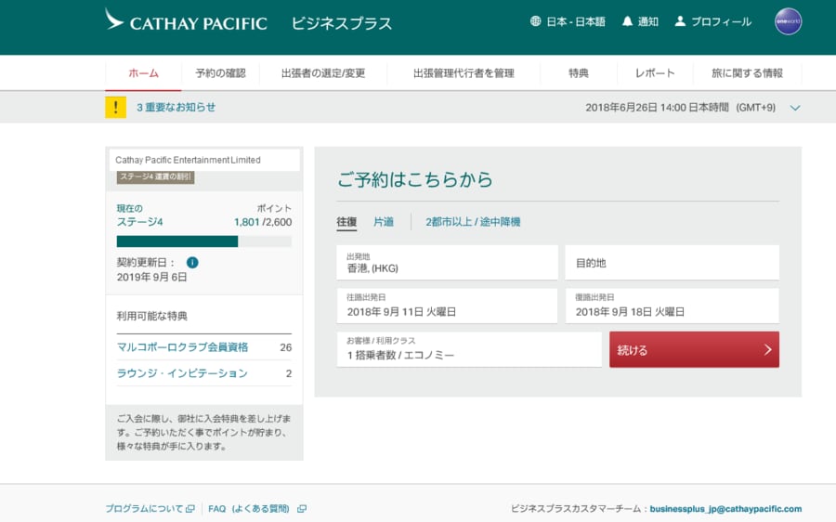Click external link icon next to FAQ

pyautogui.click(x=302, y=509)
